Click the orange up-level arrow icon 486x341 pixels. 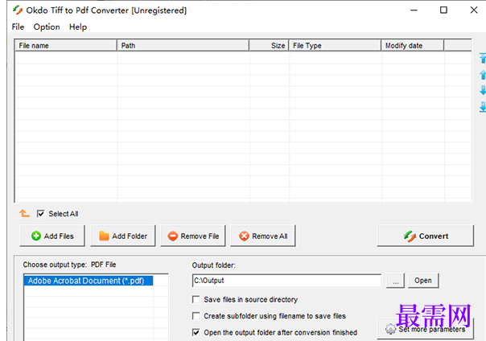24,213
